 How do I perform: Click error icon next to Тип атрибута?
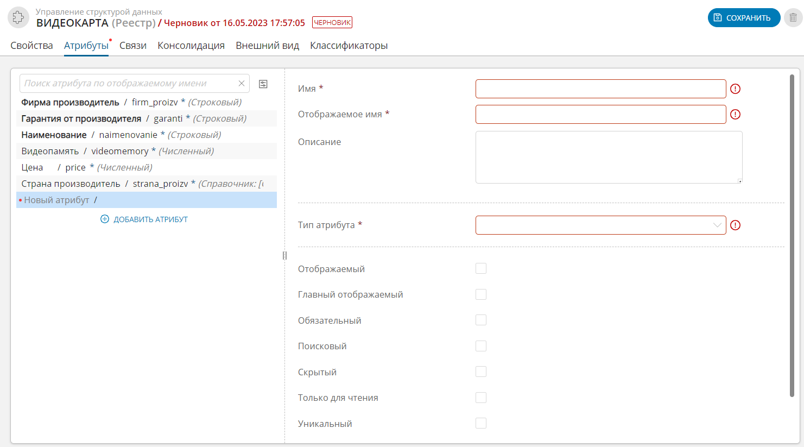735,225
